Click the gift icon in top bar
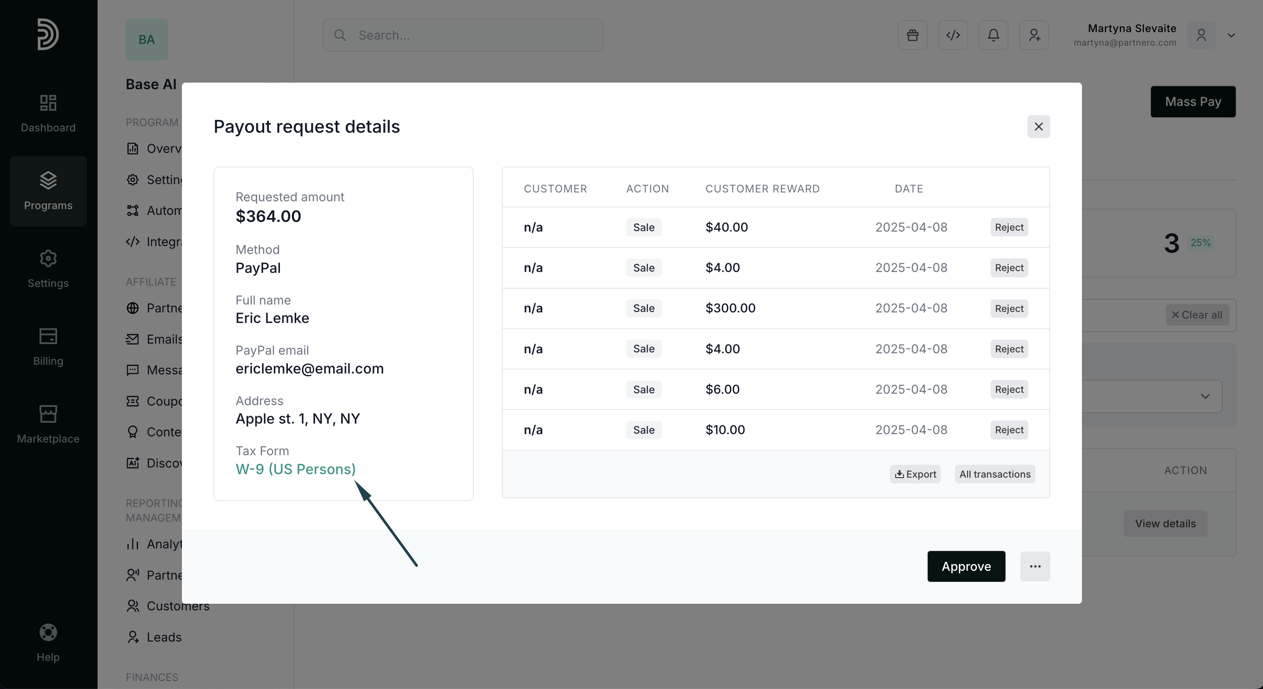The image size is (1263, 689). click(x=912, y=35)
